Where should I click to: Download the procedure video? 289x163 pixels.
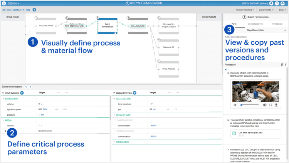tap(276, 105)
